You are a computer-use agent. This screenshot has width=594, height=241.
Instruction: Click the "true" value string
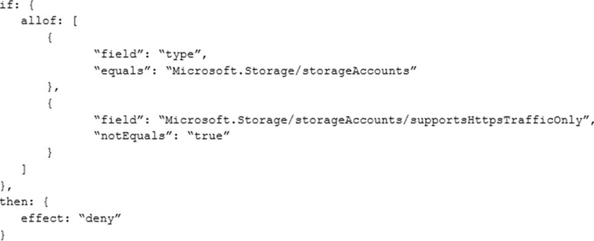(207, 136)
